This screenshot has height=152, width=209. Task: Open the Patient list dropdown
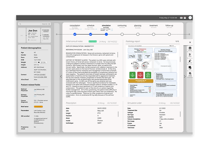point(46,24)
